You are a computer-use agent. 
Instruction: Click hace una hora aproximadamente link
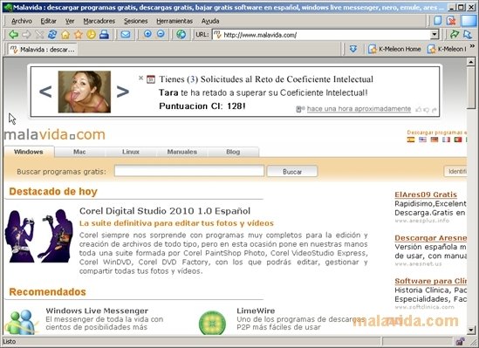359,109
